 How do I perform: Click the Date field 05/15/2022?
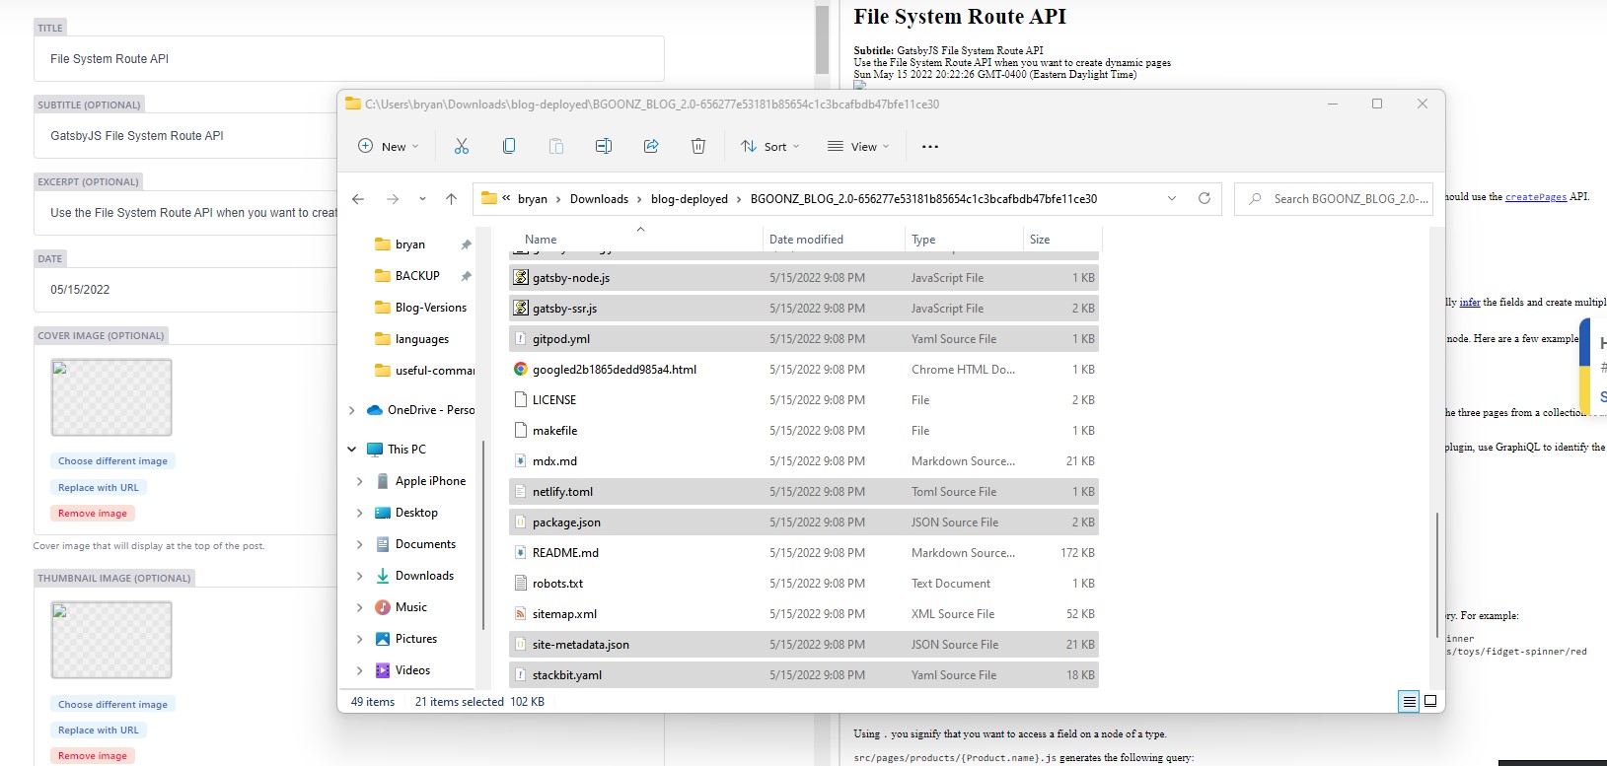(x=187, y=290)
